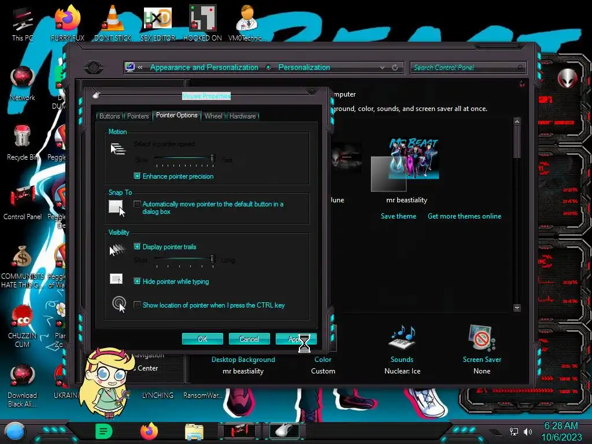Switch to the Pointers tab
This screenshot has height=444, width=592.
(138, 116)
